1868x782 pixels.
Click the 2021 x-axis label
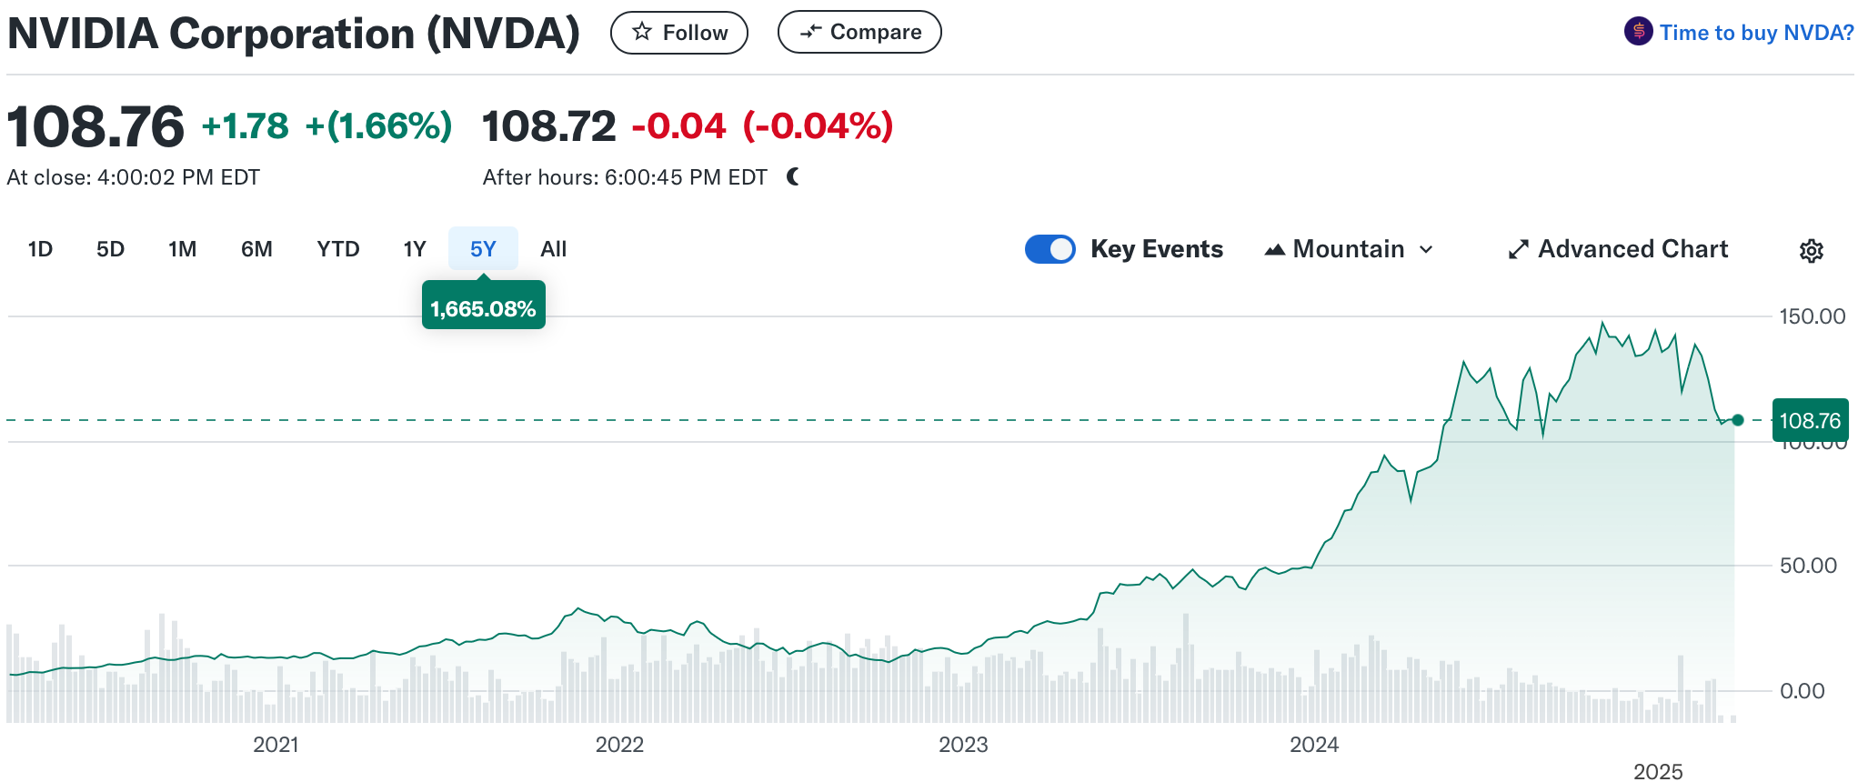pyautogui.click(x=276, y=745)
